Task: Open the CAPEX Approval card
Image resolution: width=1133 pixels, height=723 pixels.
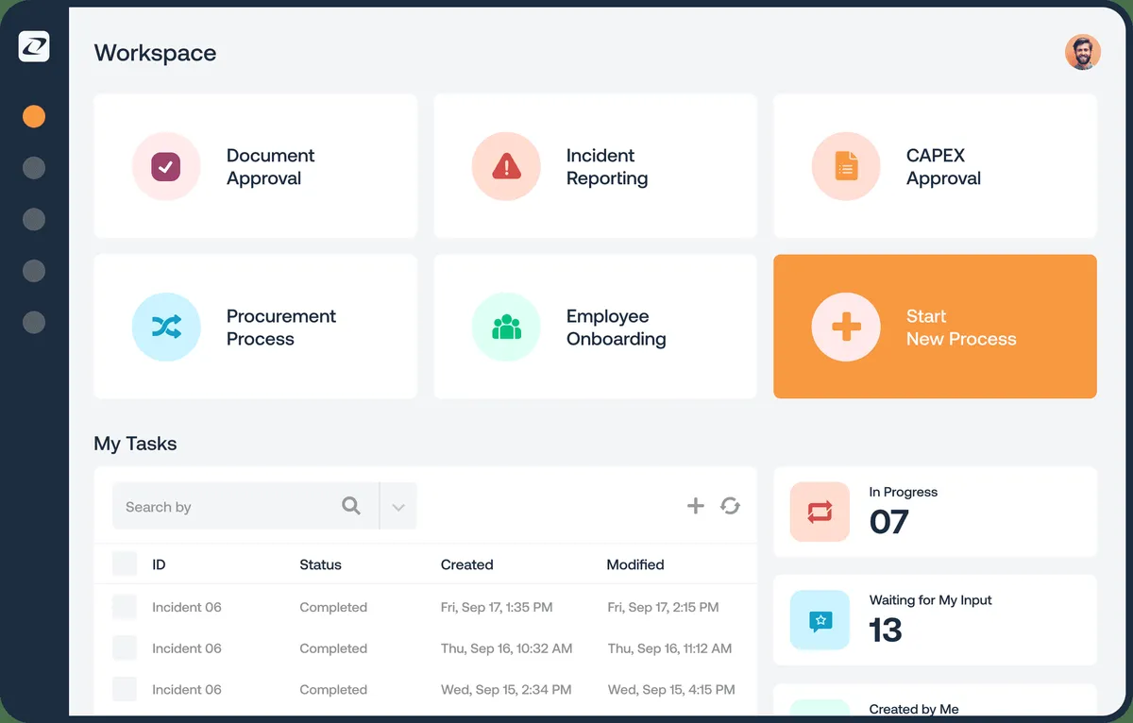Action: point(936,166)
